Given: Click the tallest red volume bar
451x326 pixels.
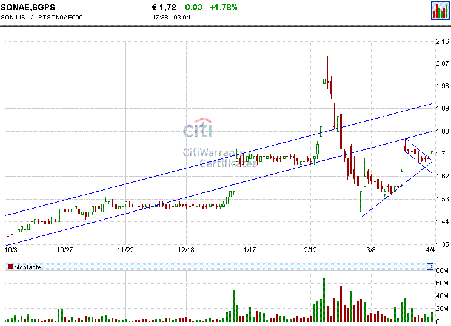Looking at the screenshot, I should coord(341,304).
